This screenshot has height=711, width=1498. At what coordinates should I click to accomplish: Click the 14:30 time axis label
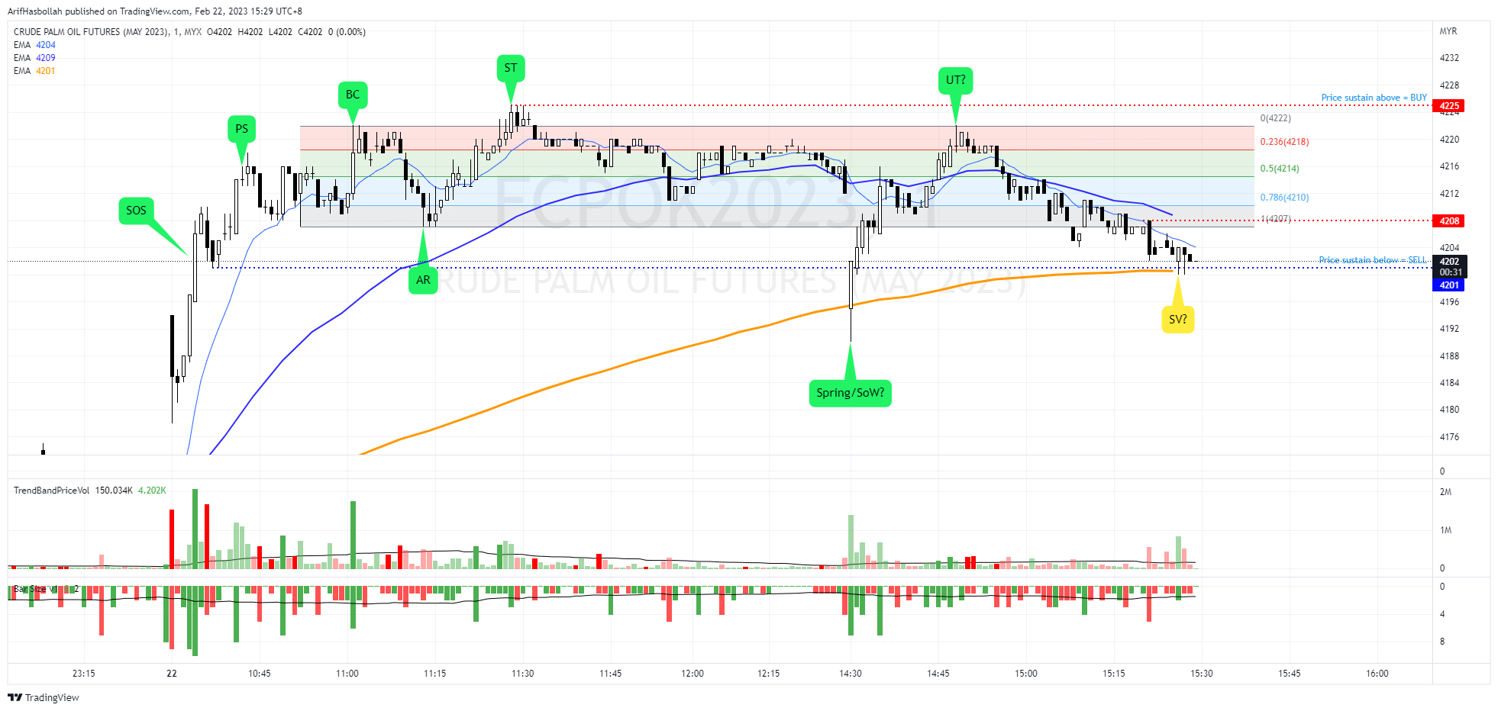tap(851, 674)
